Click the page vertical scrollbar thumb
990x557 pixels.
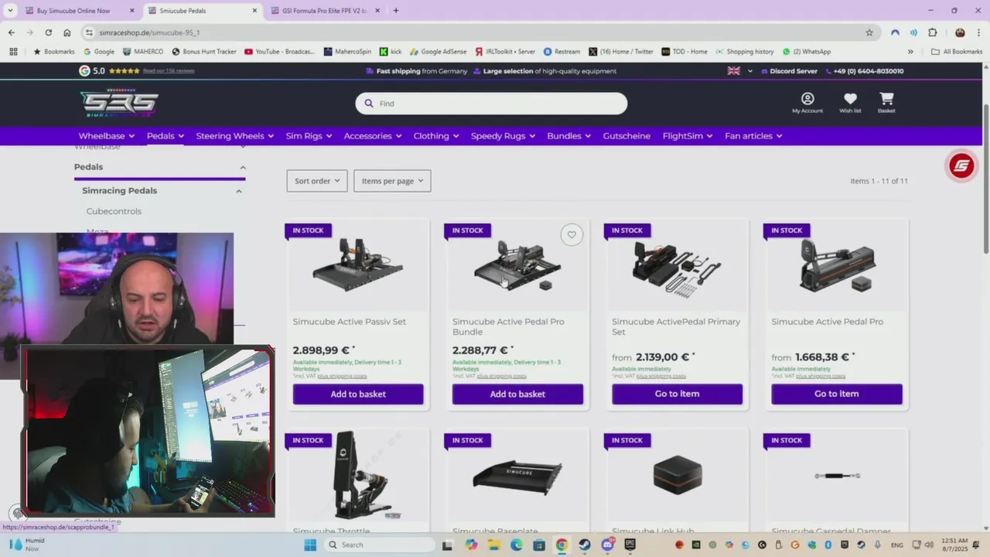[x=985, y=178]
